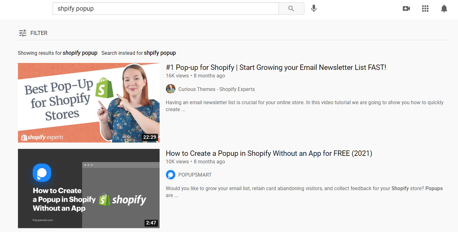Open the YouTube apps grid icon
Viewport: 458px width, 232px height.
[x=425, y=8]
